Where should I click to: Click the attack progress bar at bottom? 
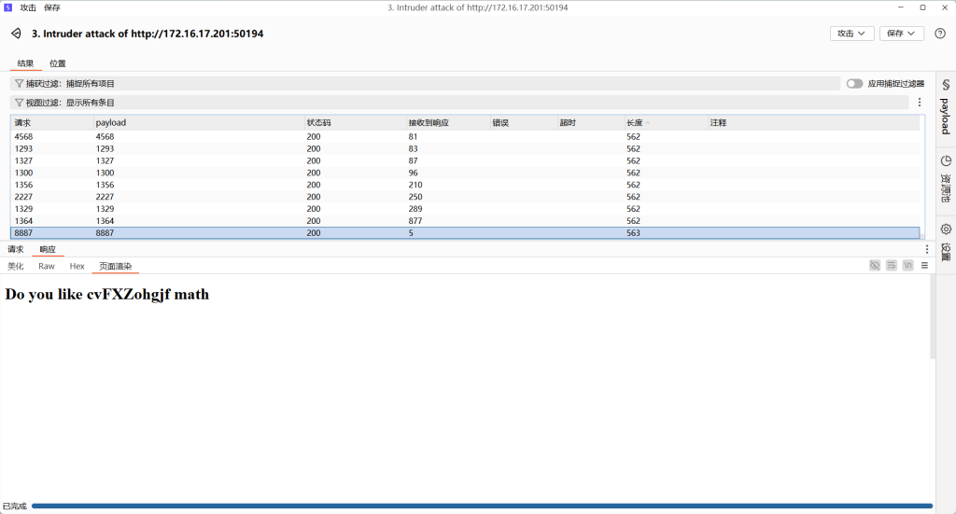click(481, 507)
